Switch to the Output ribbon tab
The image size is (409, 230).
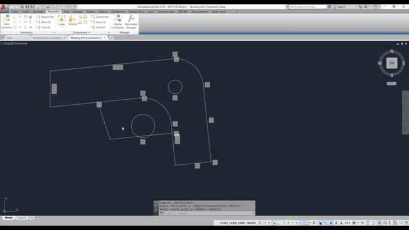click(x=90, y=11)
